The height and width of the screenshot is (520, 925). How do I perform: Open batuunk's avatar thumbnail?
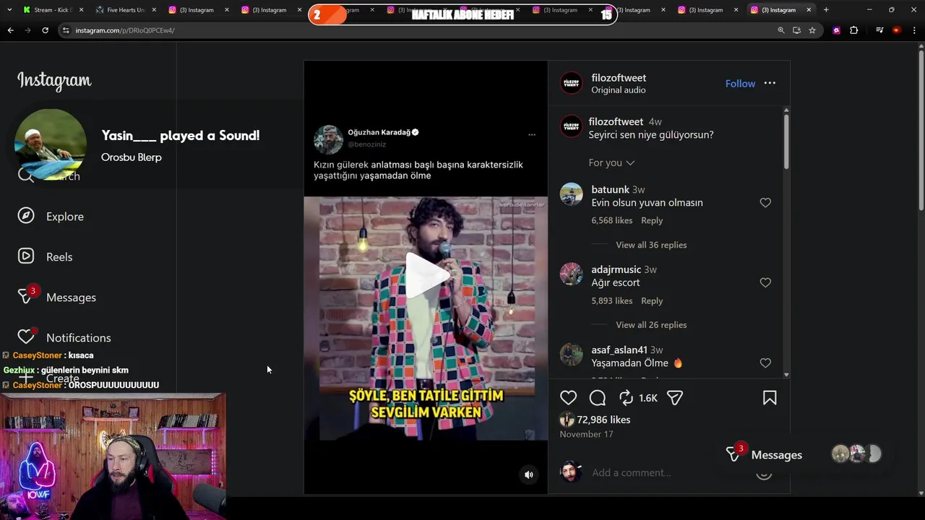click(571, 194)
